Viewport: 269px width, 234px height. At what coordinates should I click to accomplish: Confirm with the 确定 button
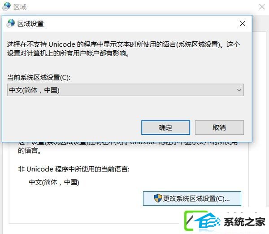pos(165,128)
